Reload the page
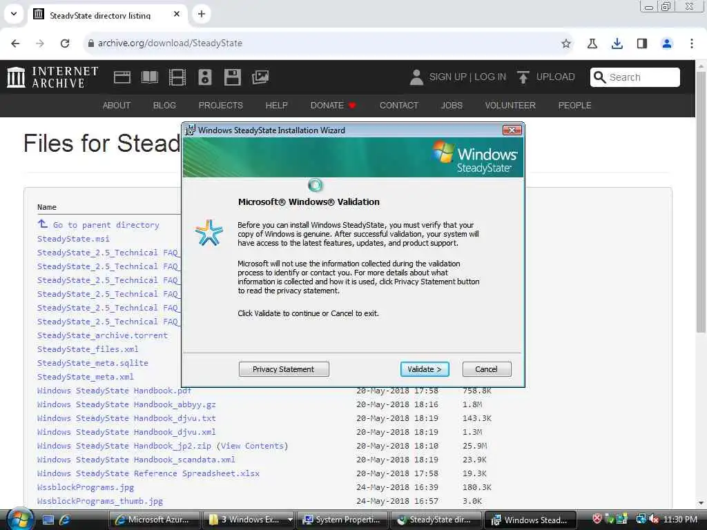The image size is (707, 530). tap(65, 43)
